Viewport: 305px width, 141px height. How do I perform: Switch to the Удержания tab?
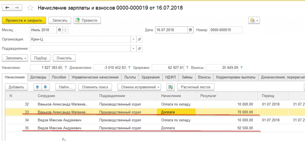pos(150,77)
